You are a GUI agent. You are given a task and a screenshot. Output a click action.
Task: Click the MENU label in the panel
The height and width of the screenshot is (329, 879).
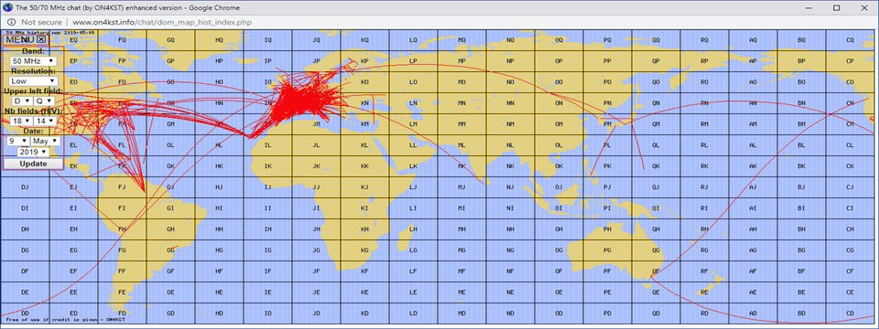(21, 39)
